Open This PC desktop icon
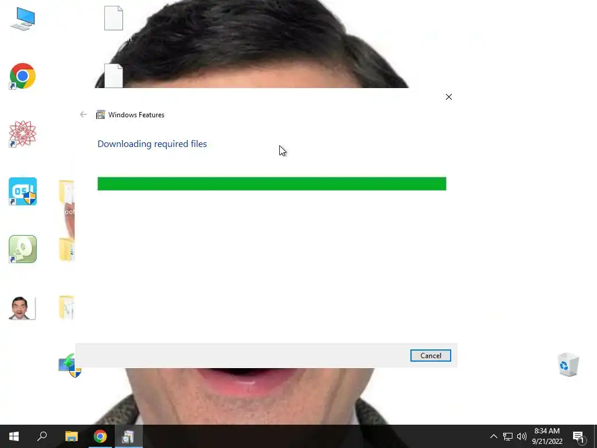 [23, 19]
